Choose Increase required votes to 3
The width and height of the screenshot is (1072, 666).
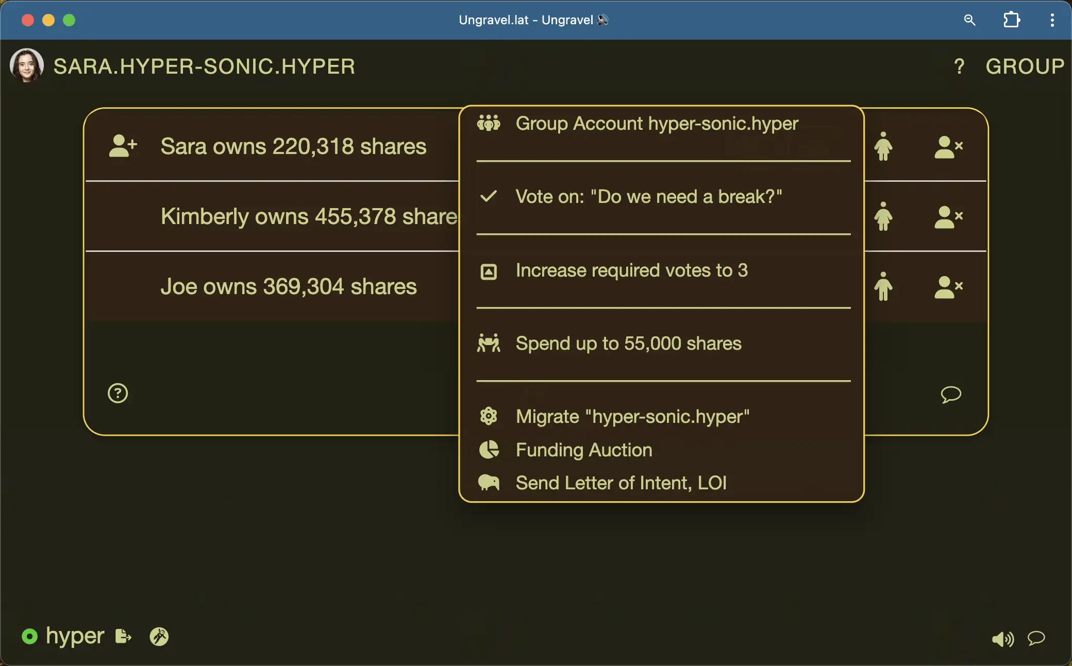[631, 270]
